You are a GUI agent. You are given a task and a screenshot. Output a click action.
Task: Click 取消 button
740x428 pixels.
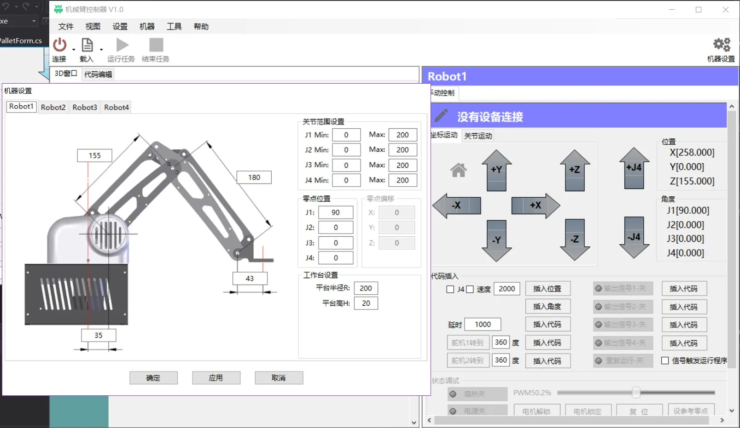click(x=279, y=378)
